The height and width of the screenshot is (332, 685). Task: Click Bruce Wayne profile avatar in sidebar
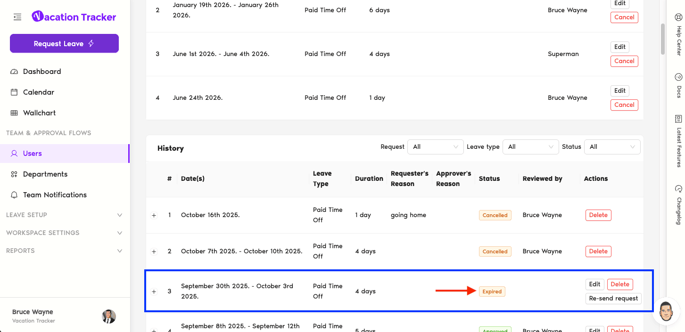tap(109, 316)
